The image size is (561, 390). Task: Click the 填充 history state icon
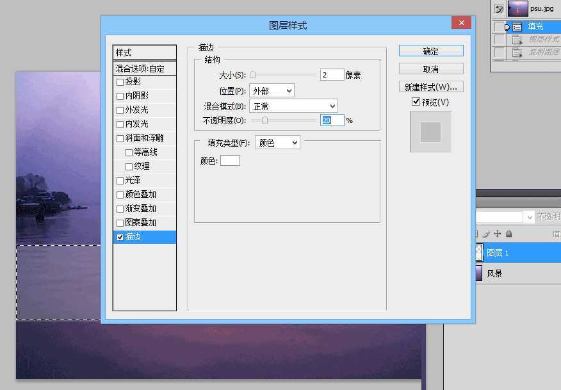point(517,26)
